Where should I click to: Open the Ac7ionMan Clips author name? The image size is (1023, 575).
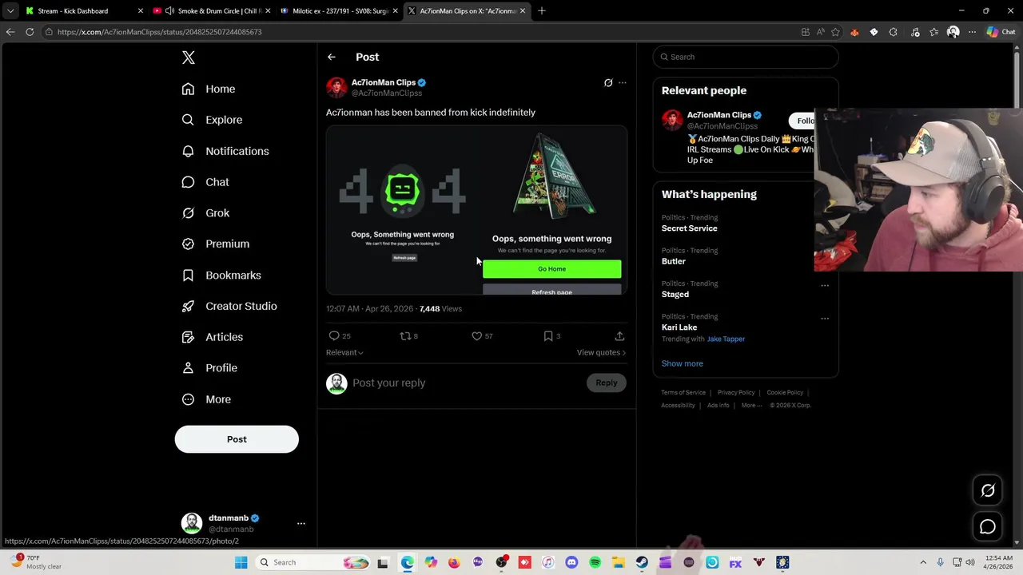(x=384, y=82)
